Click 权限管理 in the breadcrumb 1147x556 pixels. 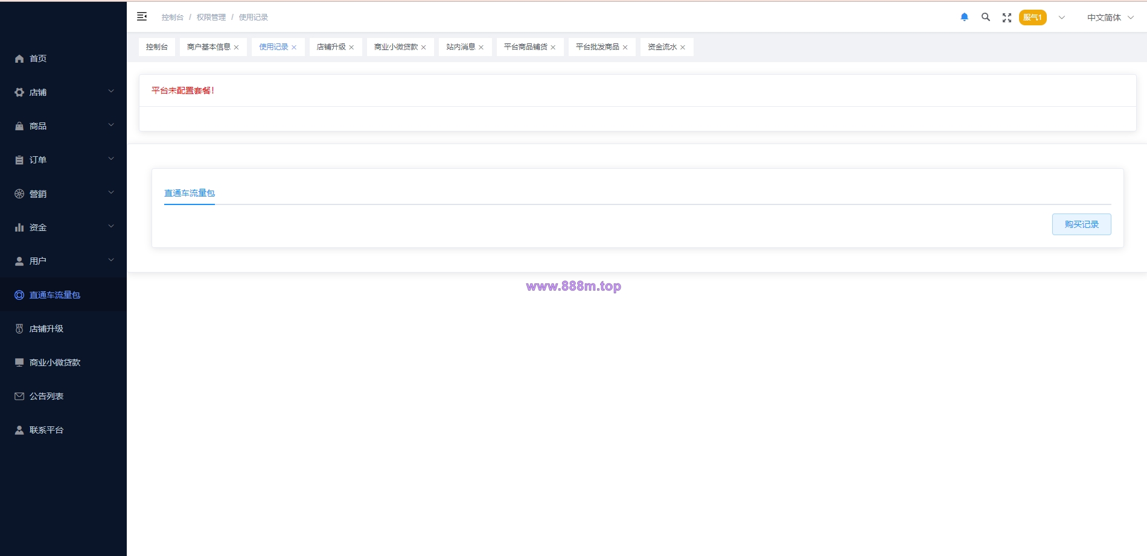coord(211,17)
